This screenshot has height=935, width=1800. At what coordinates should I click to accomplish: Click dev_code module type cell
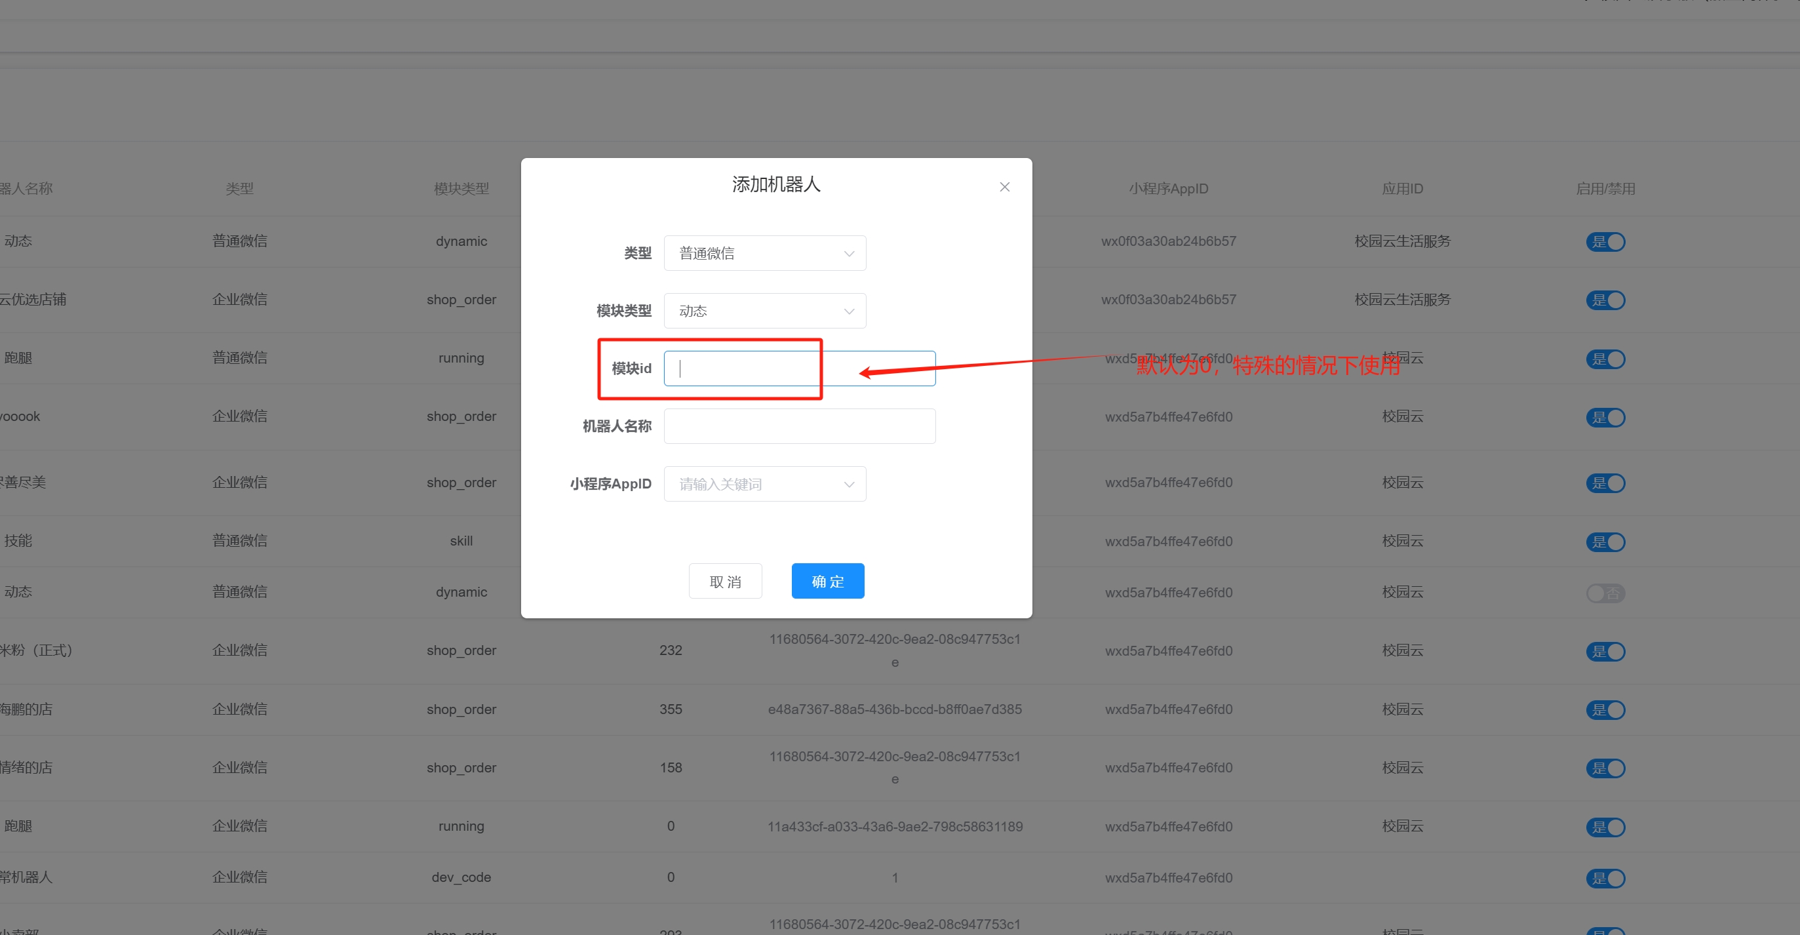coord(461,877)
